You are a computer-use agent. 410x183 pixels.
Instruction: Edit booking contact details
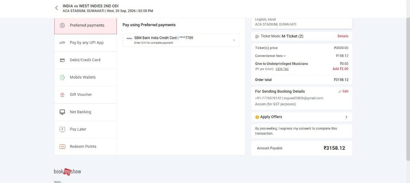click(x=343, y=91)
